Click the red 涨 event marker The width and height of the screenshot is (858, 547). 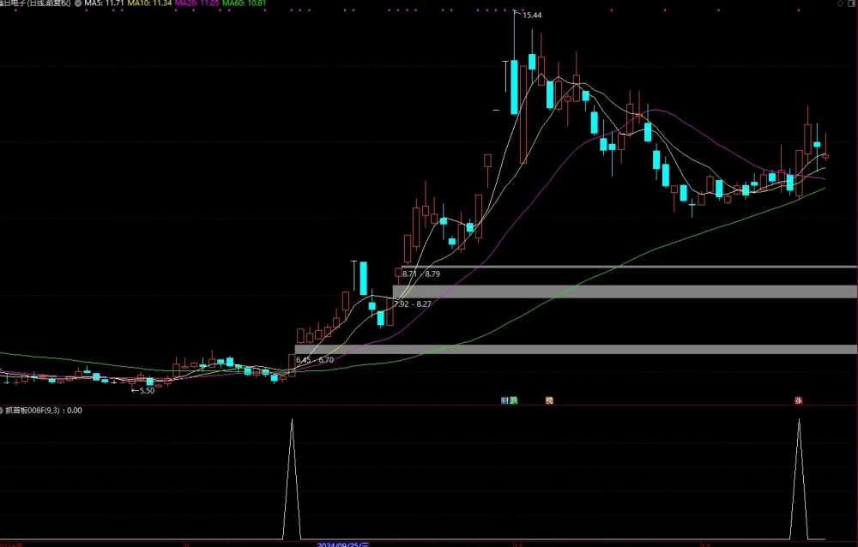click(x=798, y=400)
